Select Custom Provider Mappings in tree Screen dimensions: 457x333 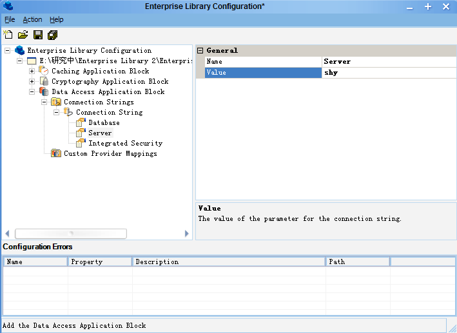tap(110, 153)
